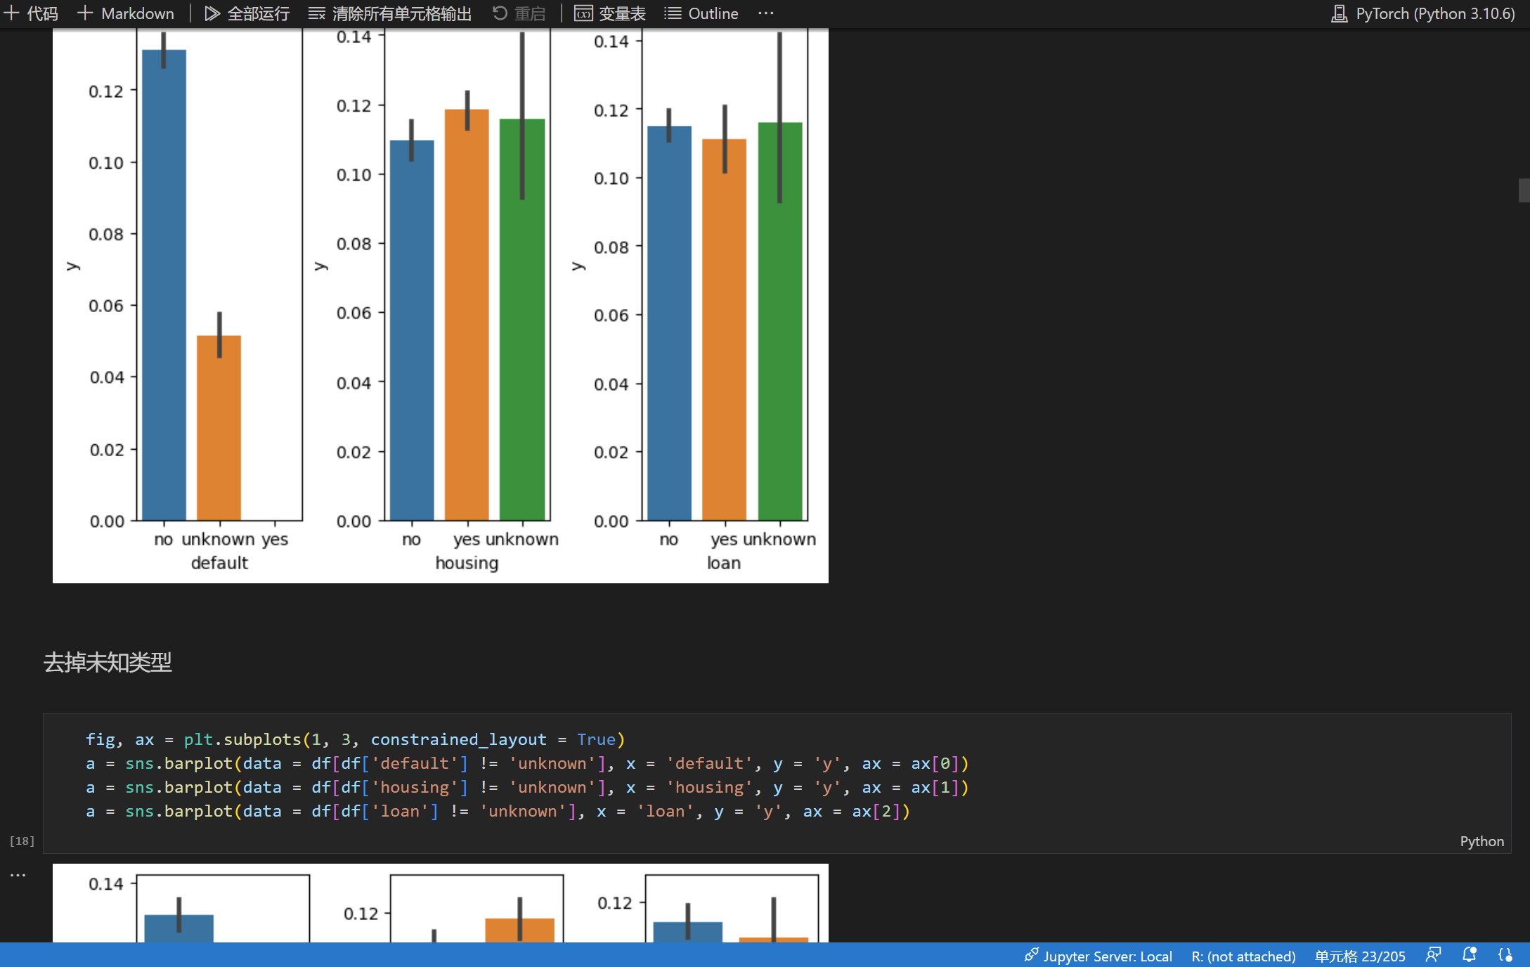This screenshot has height=967, width=1530.
Task: Open the 变量表 variables view
Action: click(x=610, y=13)
